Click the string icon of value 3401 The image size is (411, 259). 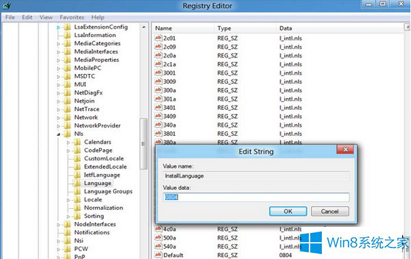point(158,108)
